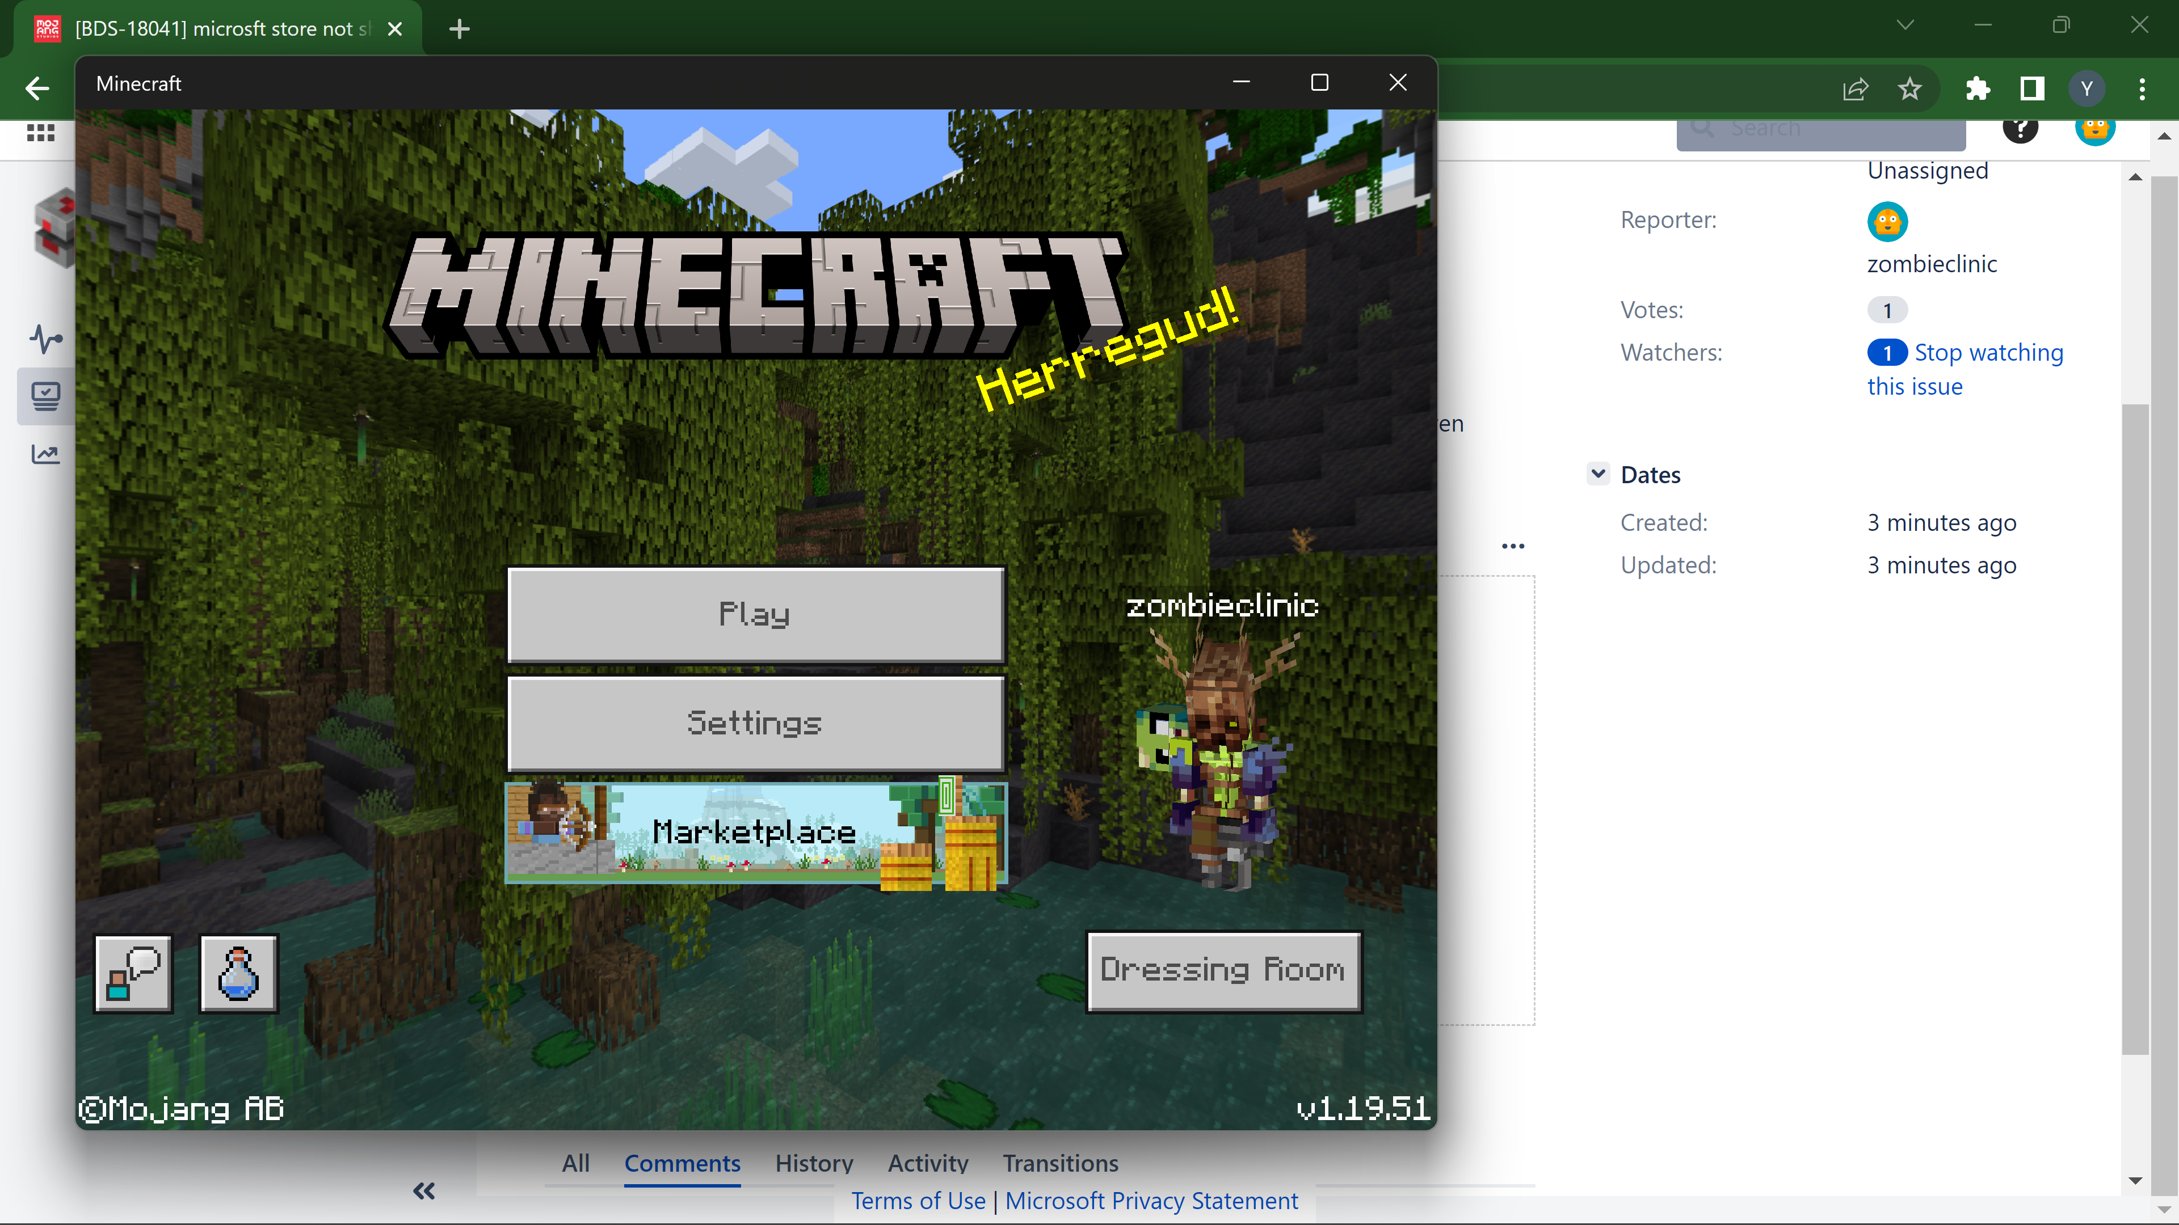This screenshot has width=2179, height=1225.
Task: Collapse sidebar with double chevron arrow
Action: [x=424, y=1190]
